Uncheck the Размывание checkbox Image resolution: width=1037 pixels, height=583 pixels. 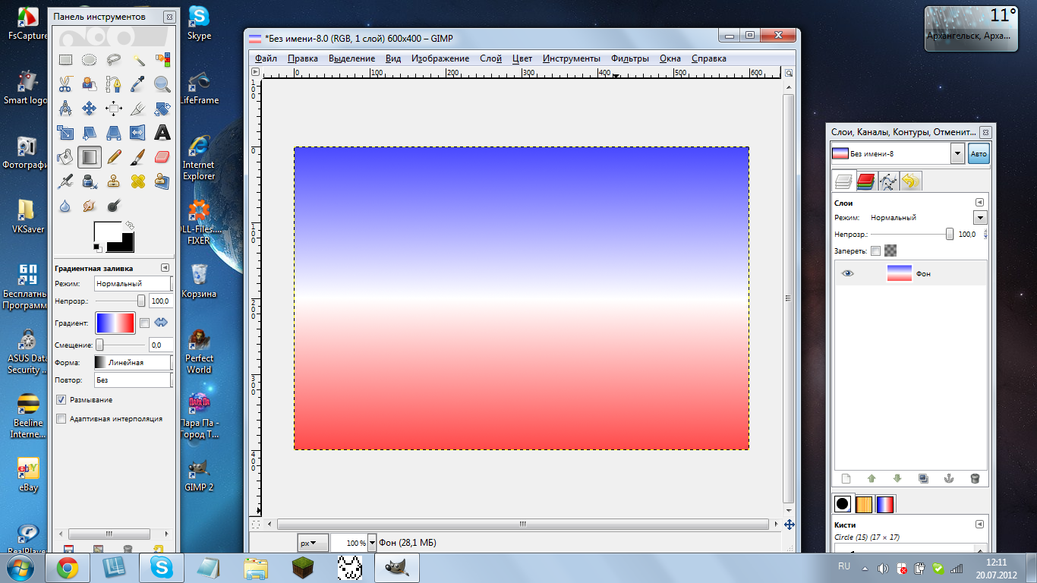61,399
